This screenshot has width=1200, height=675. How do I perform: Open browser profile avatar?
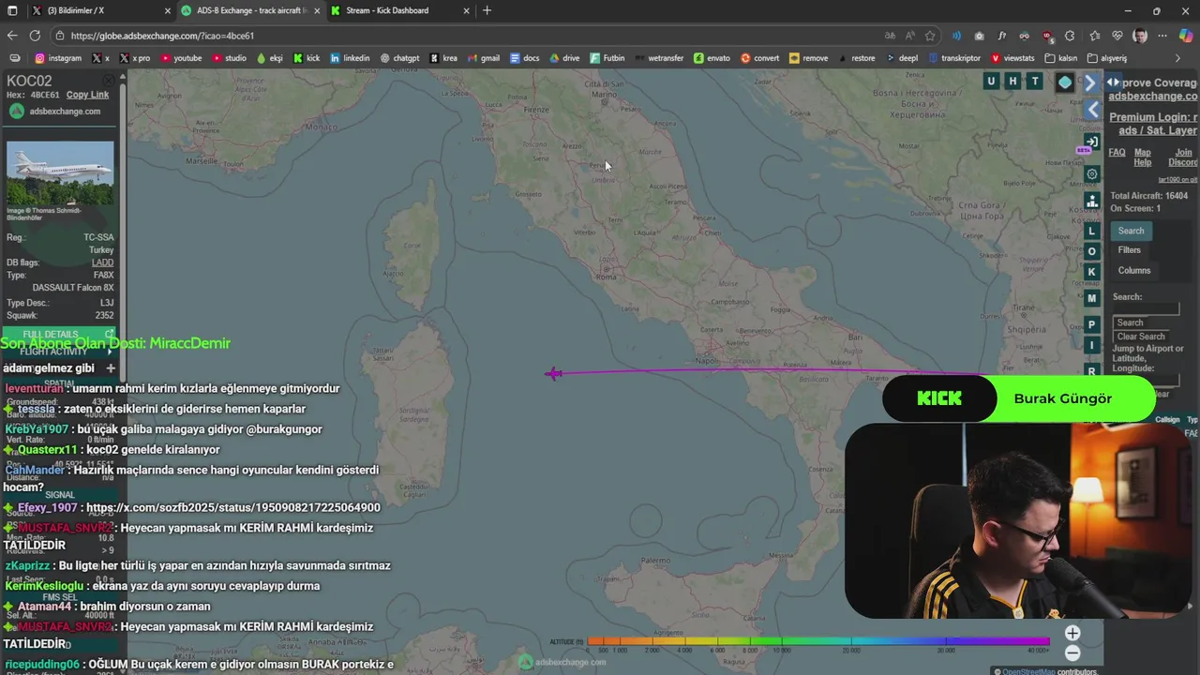[x=1140, y=36]
